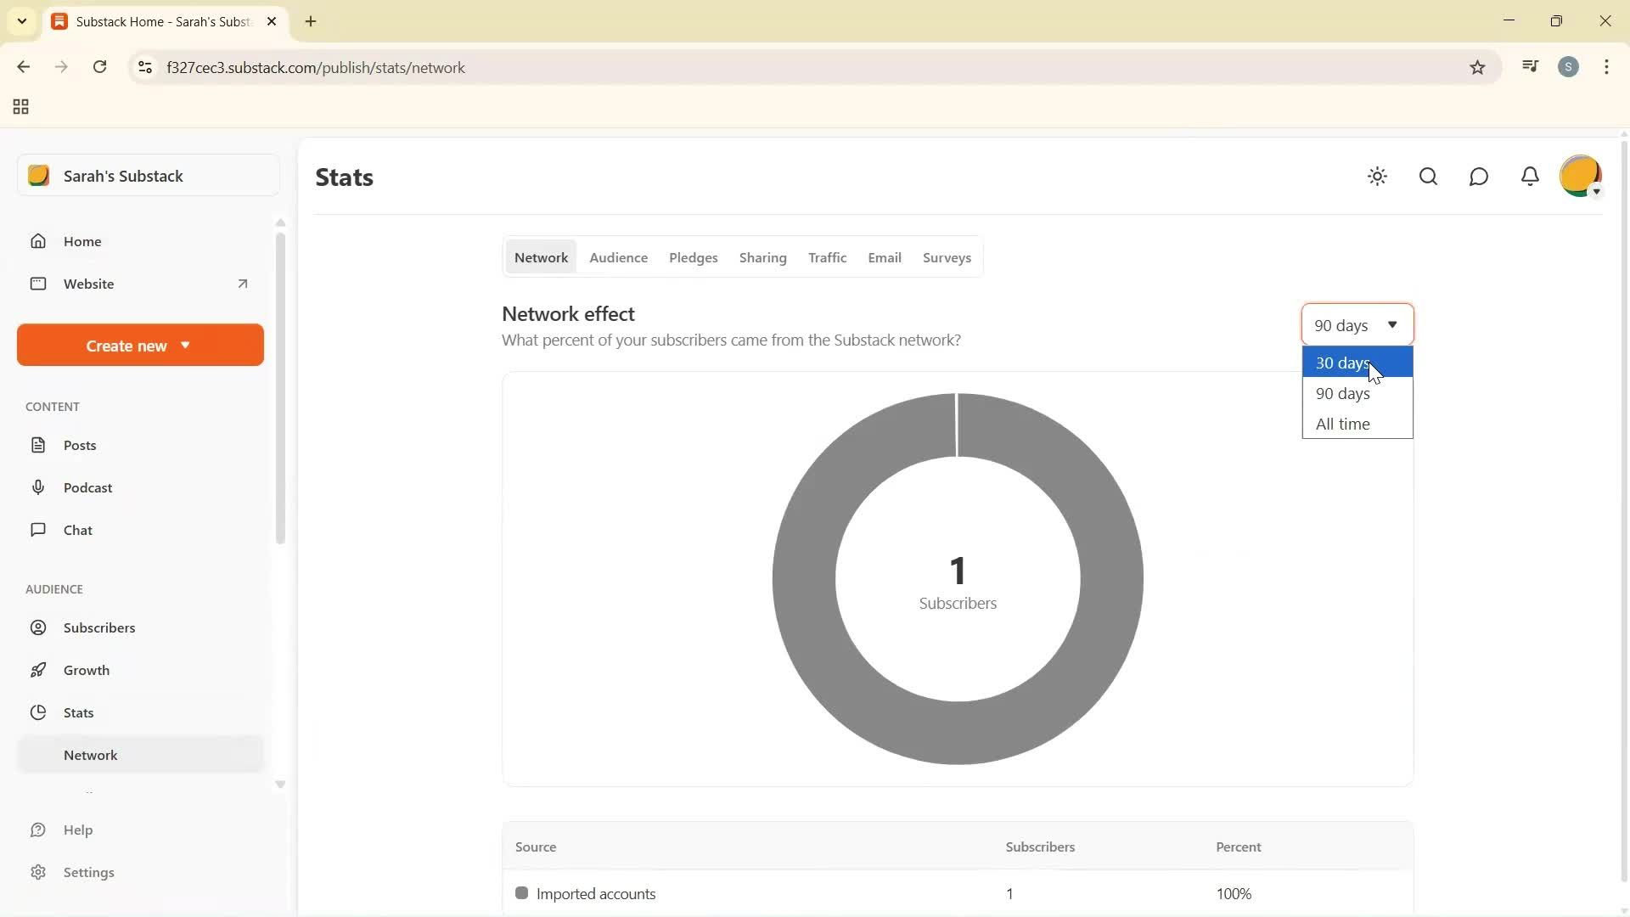The height and width of the screenshot is (917, 1630).
Task: Click the Create new button
Action: pos(139,345)
